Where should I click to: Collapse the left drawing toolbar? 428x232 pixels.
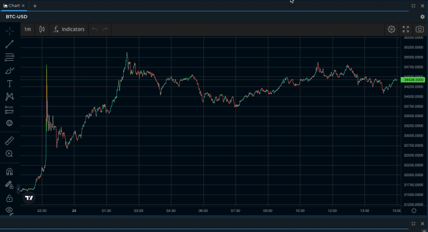[x=18, y=189]
